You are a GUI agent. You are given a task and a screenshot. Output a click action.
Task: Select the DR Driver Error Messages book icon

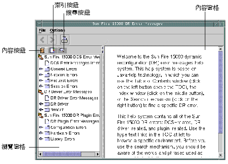point(41,92)
